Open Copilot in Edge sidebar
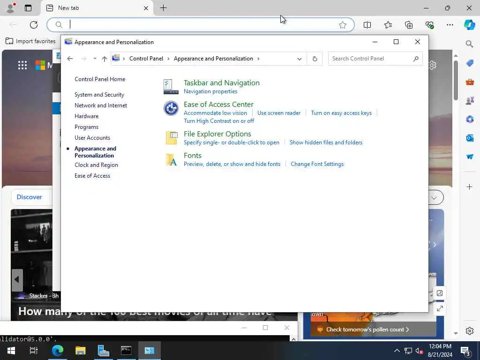Image resolution: width=480 pixels, height=360 pixels. click(x=469, y=25)
